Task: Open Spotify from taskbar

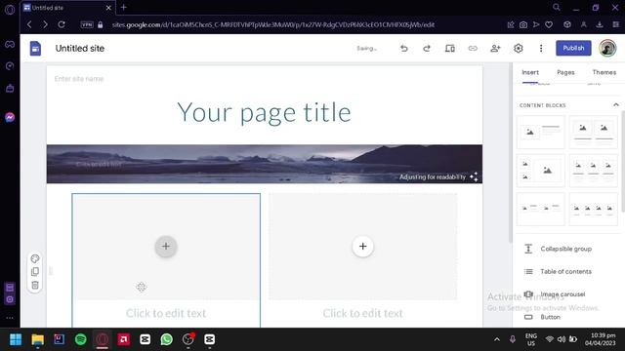Action: (80, 339)
